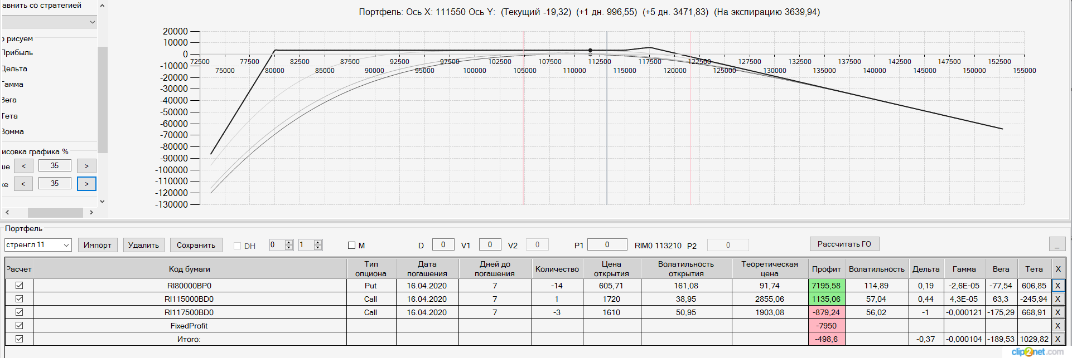Image resolution: width=1072 pixels, height=358 pixels.
Task: Decrease lower chart scale with < button
Action: tap(23, 184)
